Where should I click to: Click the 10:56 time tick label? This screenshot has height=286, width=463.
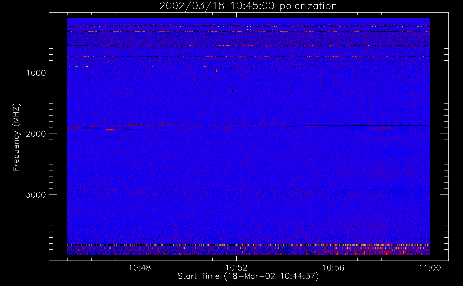[x=333, y=268]
